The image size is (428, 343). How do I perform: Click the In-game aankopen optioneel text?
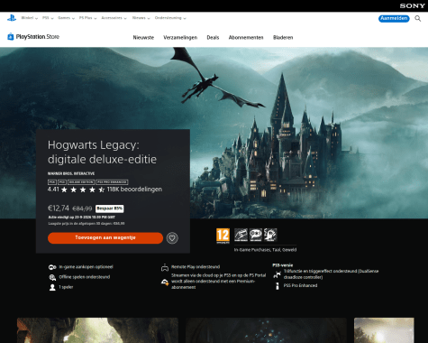[86, 267]
